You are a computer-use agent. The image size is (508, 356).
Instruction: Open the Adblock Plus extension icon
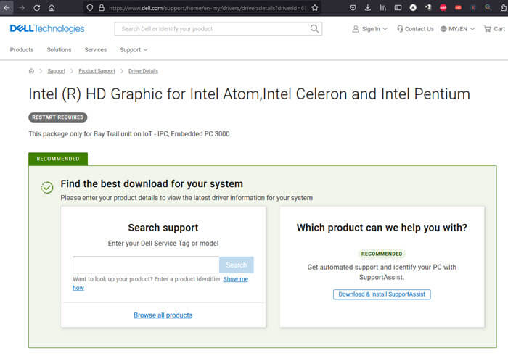[x=443, y=8]
